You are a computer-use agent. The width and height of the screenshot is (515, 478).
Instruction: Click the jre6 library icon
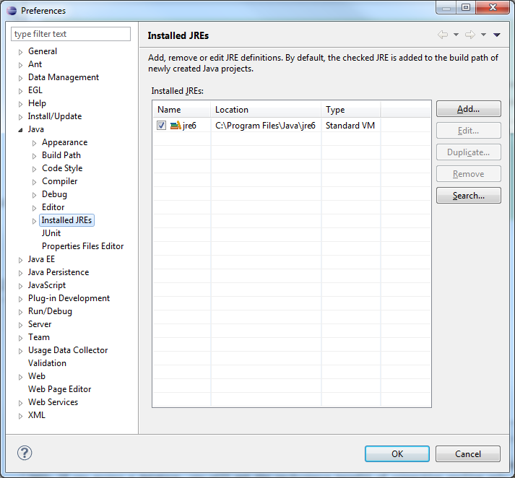tap(176, 125)
